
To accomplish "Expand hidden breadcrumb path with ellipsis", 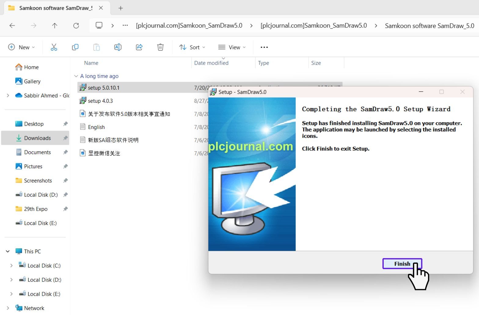I will [125, 25].
